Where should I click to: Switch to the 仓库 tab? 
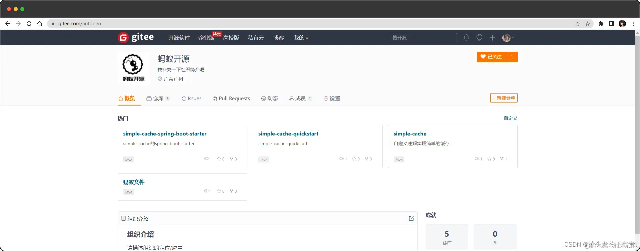click(158, 99)
